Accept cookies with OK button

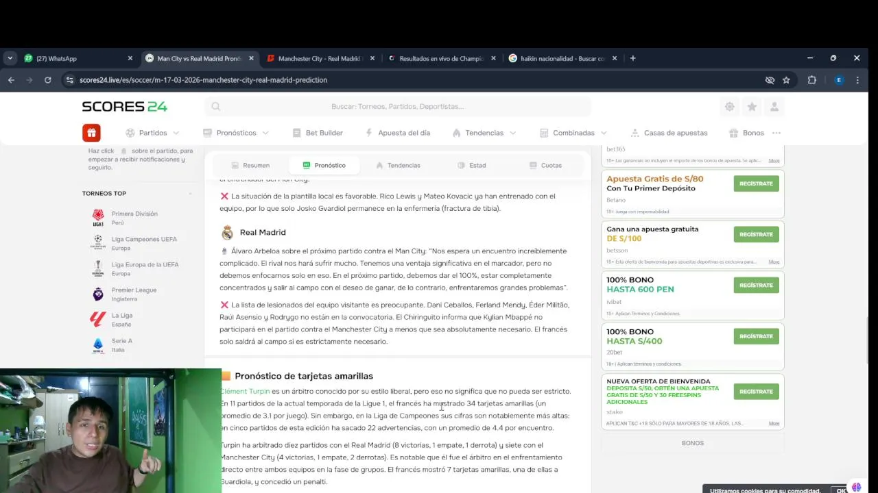tap(842, 490)
